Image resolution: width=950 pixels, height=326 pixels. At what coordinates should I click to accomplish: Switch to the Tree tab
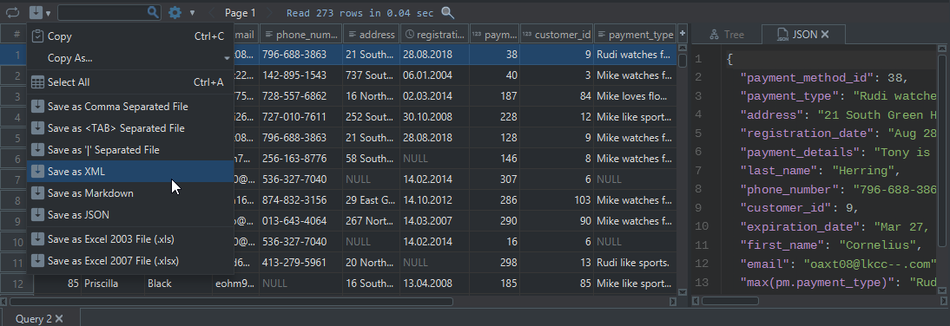click(x=727, y=35)
